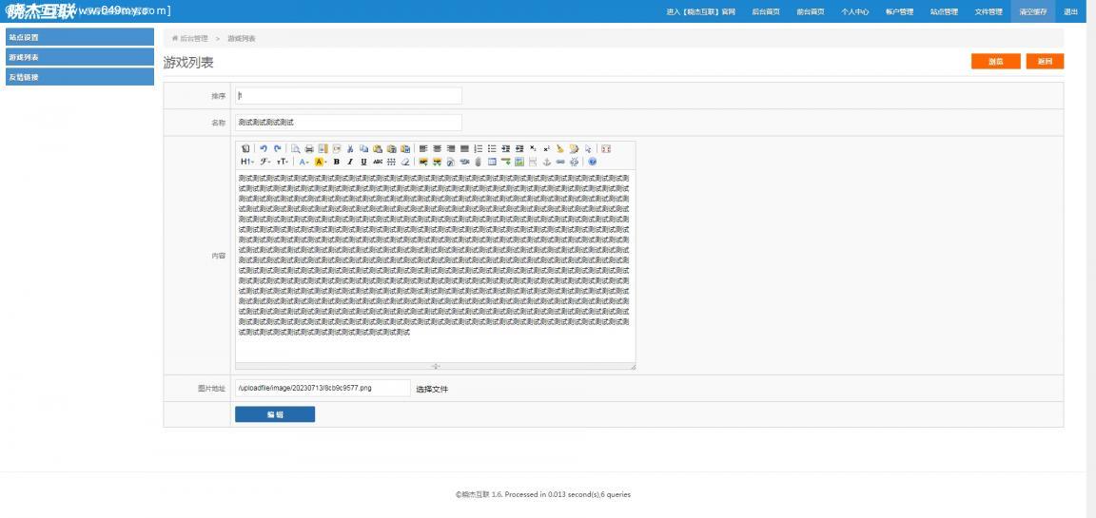Click the copy icon in the editor toolbar
The width and height of the screenshot is (1096, 518).
363,148
